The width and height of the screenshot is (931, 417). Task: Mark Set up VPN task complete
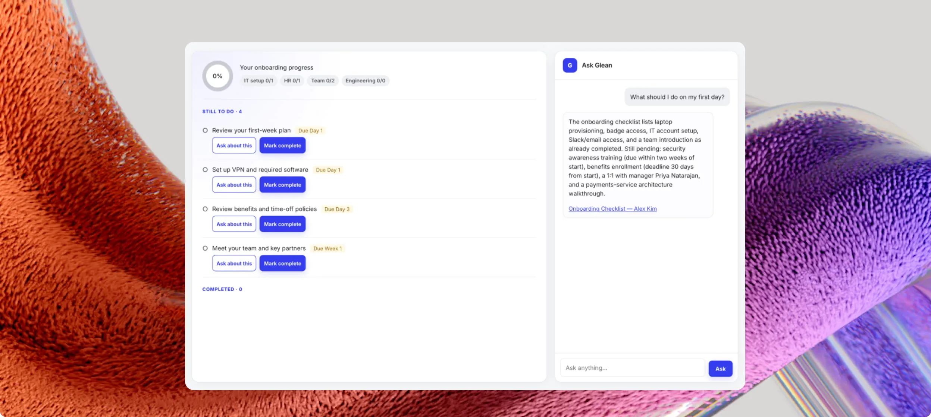click(x=283, y=185)
